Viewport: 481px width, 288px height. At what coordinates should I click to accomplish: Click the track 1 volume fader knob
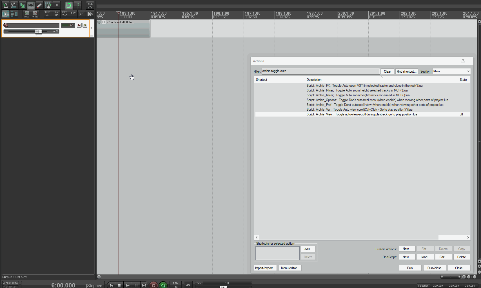pyautogui.click(x=39, y=31)
